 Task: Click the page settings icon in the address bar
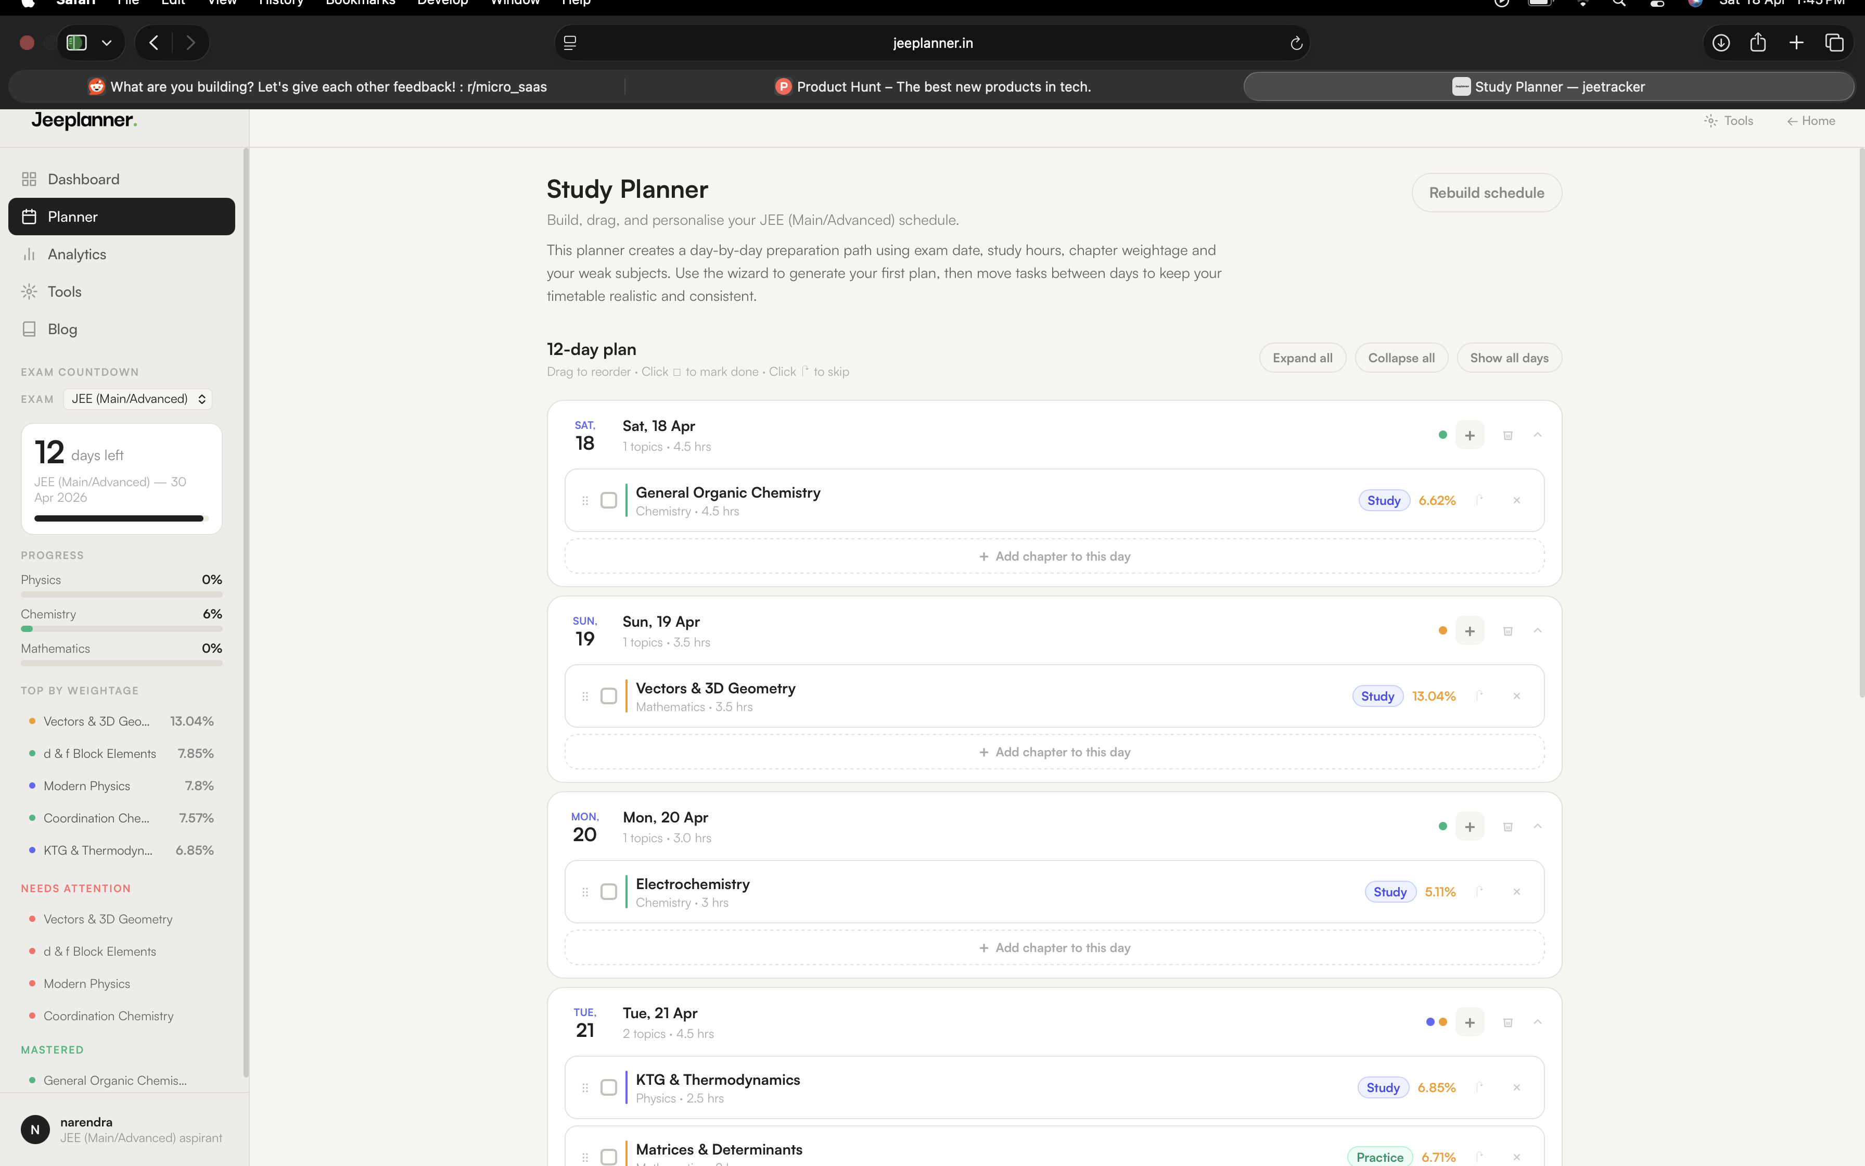(570, 43)
